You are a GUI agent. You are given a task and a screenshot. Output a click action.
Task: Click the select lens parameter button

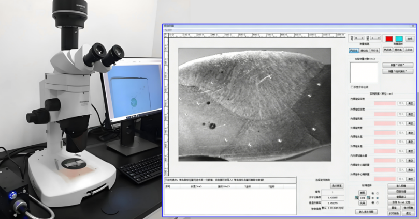337,185
